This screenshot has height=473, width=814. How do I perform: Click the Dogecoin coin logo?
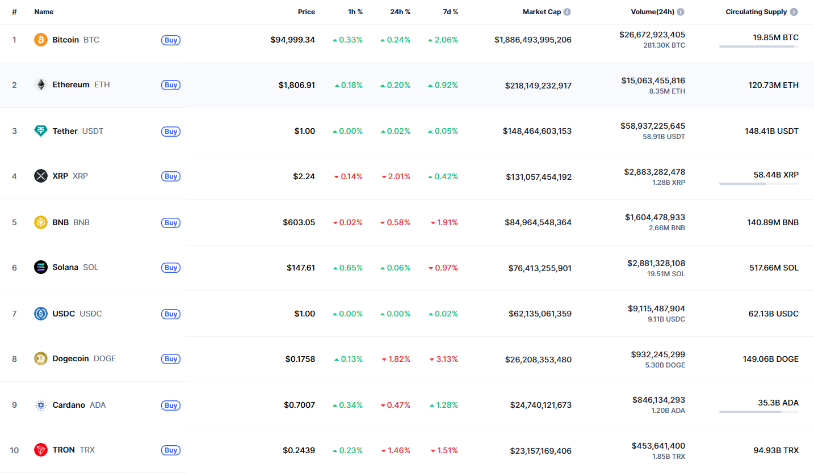(x=41, y=358)
